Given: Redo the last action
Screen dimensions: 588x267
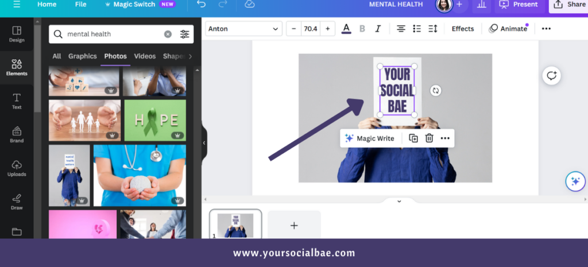Looking at the screenshot, I should point(223,4).
